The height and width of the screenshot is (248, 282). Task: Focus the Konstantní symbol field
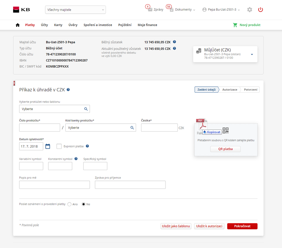60,166
